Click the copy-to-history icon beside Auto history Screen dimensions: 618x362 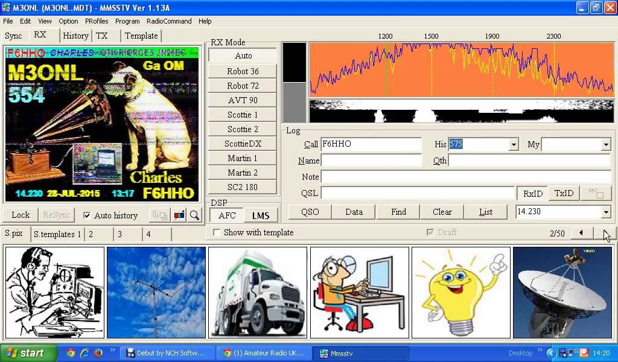[x=159, y=215]
